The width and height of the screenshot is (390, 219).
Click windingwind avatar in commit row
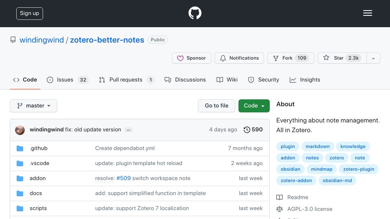click(x=20, y=130)
